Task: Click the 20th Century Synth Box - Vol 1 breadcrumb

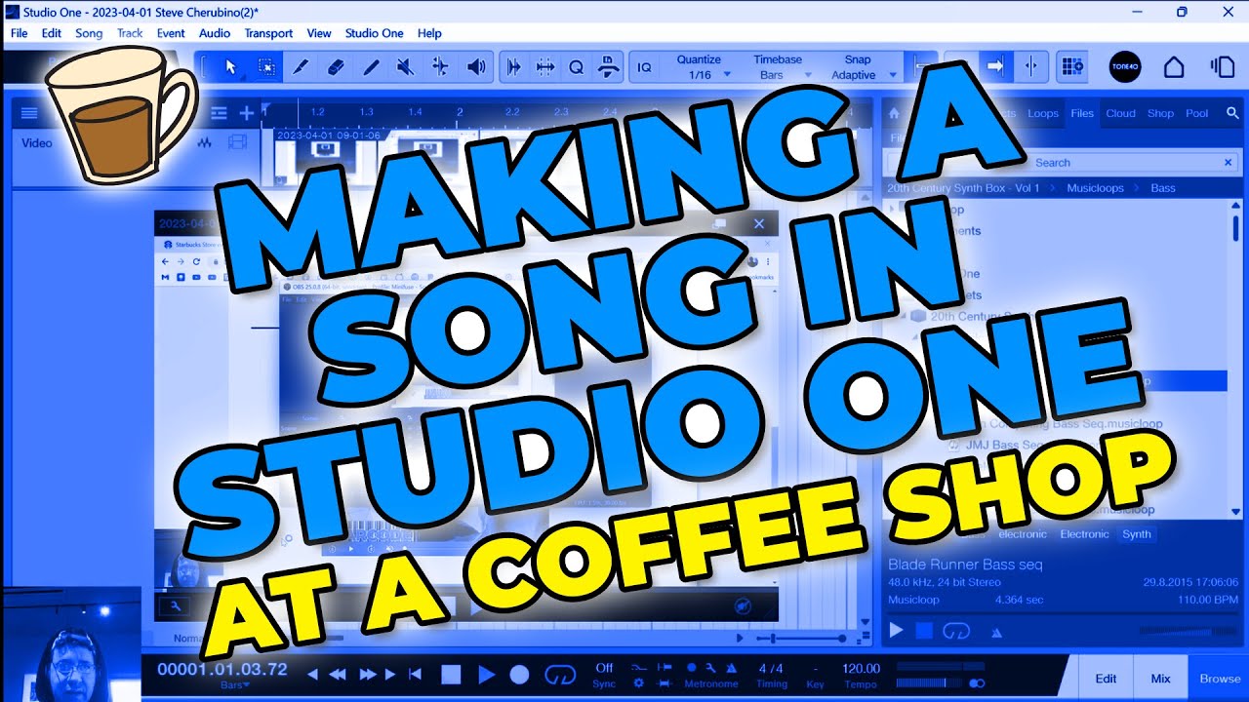Action: [963, 188]
